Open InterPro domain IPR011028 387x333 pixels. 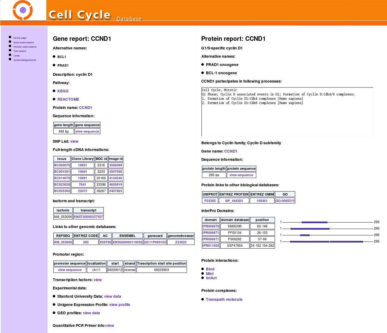click(211, 246)
